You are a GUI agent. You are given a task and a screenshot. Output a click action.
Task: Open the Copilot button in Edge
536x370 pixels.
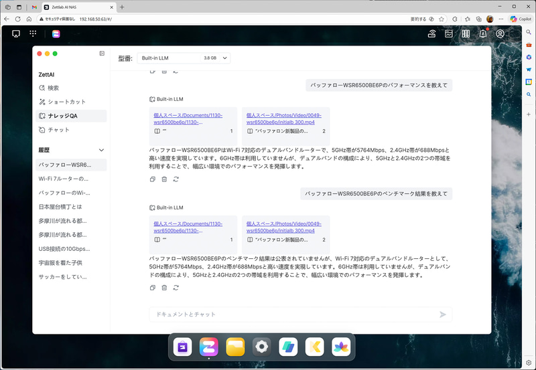521,19
